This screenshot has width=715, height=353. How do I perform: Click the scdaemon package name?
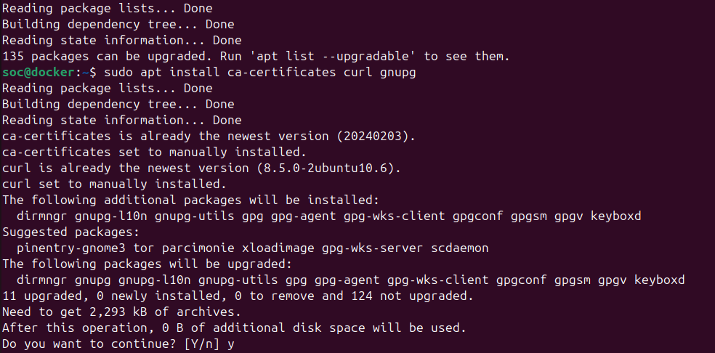tap(460, 248)
